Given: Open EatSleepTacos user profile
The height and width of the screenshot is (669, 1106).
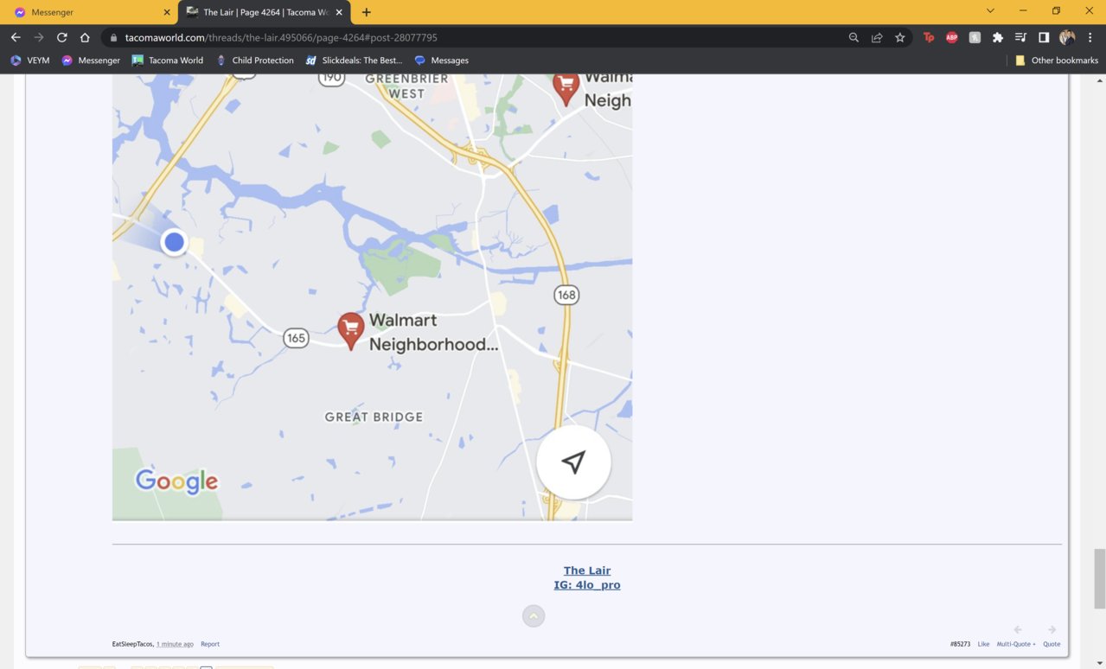Looking at the screenshot, I should pos(132,644).
